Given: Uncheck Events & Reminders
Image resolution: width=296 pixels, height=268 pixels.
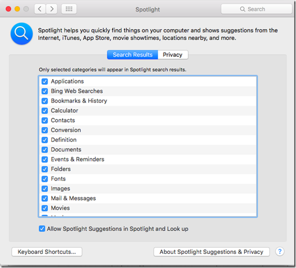Looking at the screenshot, I should click(x=45, y=159).
